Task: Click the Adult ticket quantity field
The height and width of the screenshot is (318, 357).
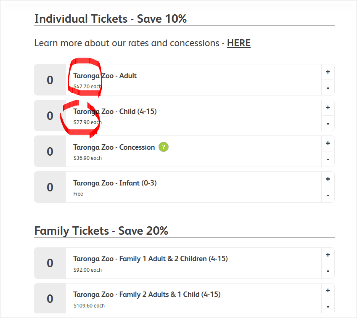Action: (x=50, y=80)
